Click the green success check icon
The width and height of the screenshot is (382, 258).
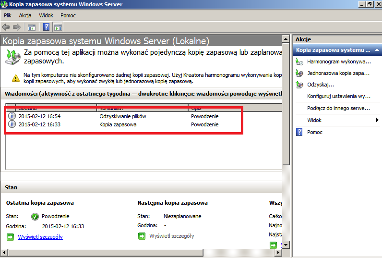(35, 216)
